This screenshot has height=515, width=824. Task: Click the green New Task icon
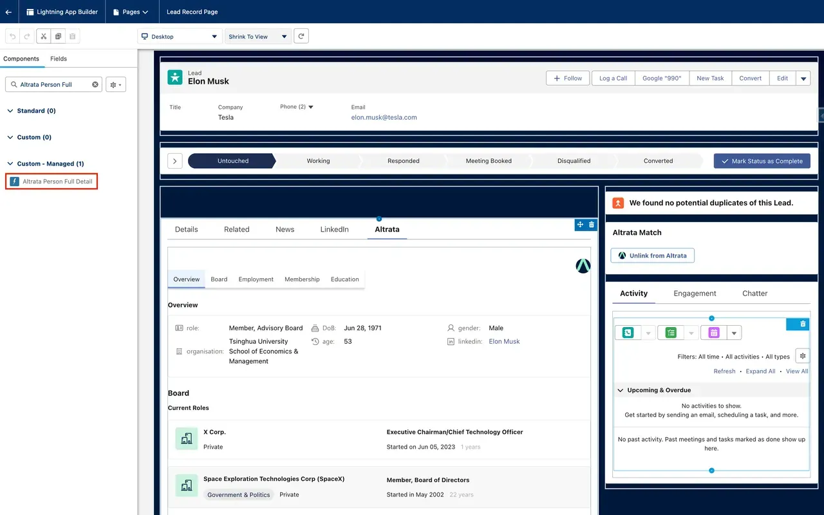pos(671,333)
